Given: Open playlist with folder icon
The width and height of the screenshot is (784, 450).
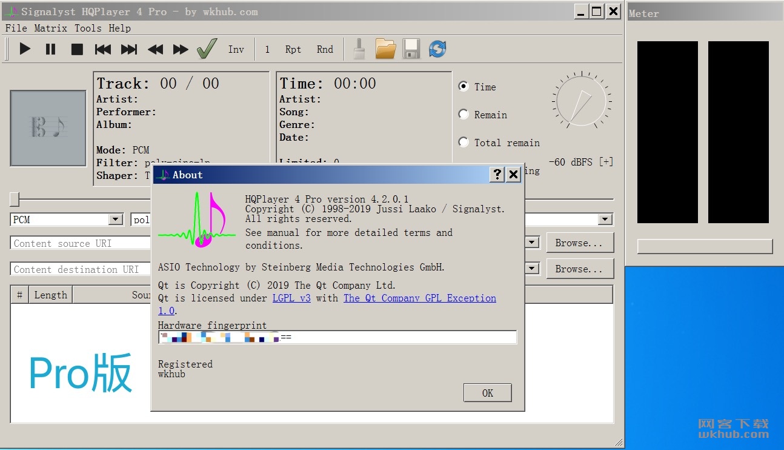Looking at the screenshot, I should [x=385, y=49].
